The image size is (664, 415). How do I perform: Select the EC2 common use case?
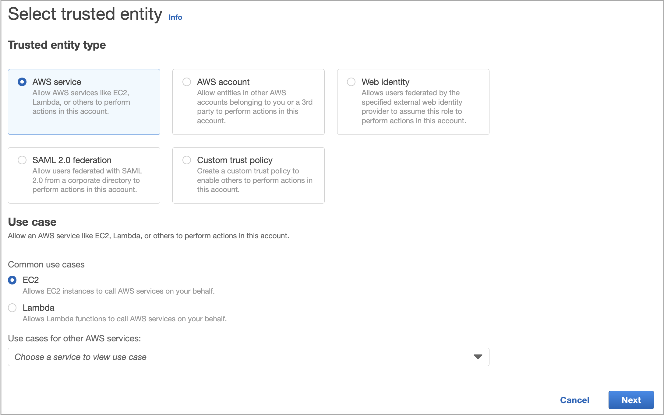point(12,280)
